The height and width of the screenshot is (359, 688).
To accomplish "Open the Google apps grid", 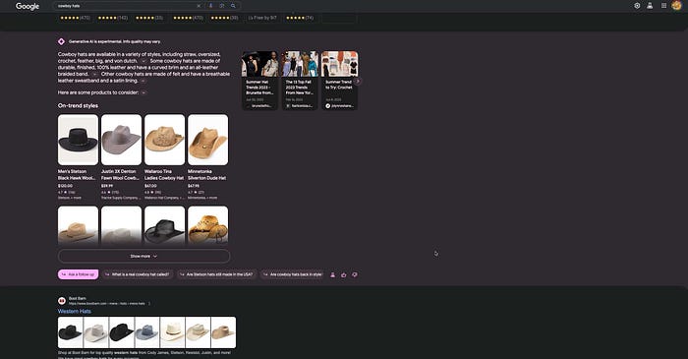I will click(x=663, y=6).
